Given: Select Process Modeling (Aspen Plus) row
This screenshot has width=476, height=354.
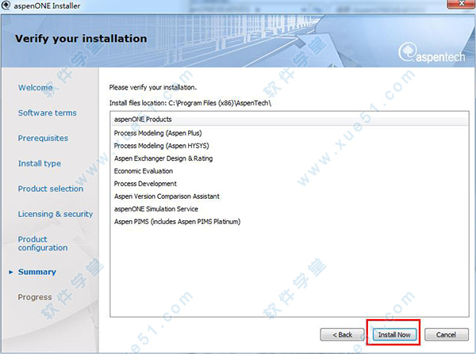Looking at the screenshot, I should (x=290, y=133).
